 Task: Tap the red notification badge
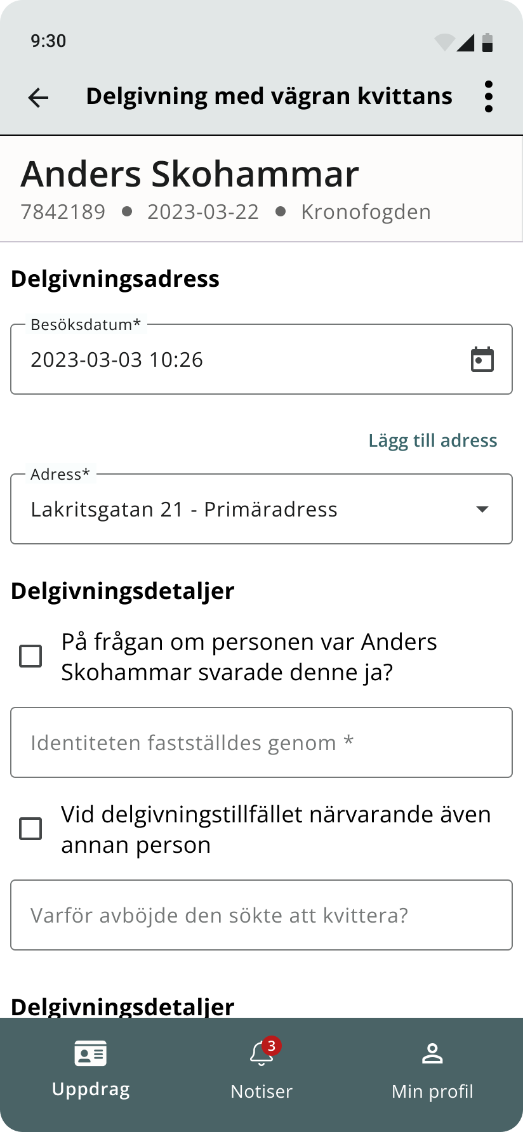coord(271,1045)
